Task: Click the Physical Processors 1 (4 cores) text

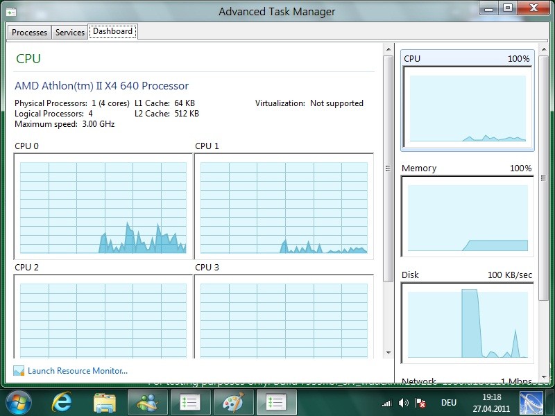Action: click(72, 103)
